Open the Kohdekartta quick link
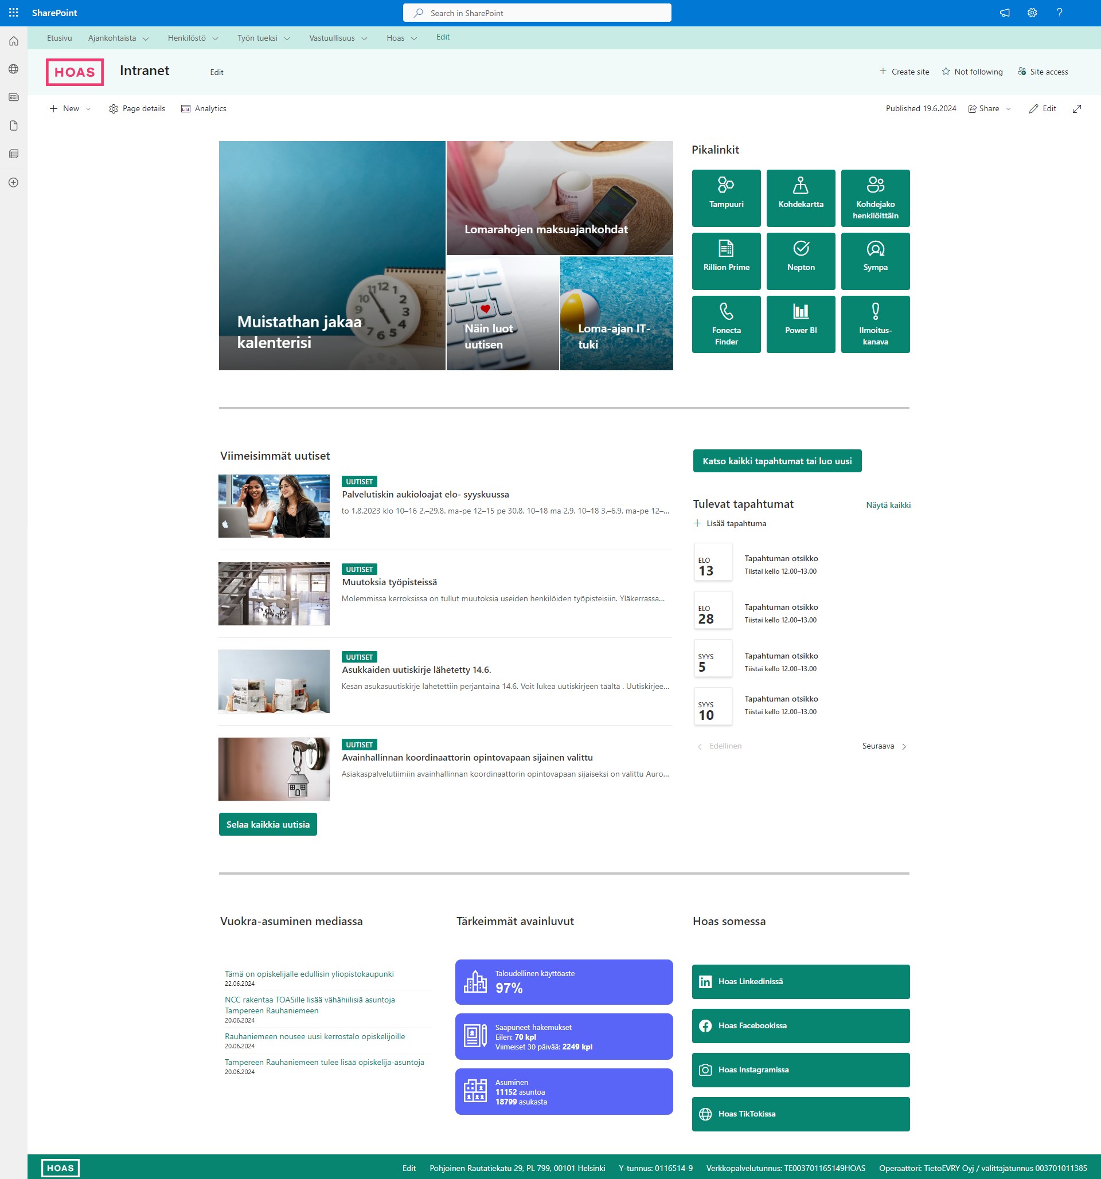The width and height of the screenshot is (1101, 1179). (x=801, y=197)
